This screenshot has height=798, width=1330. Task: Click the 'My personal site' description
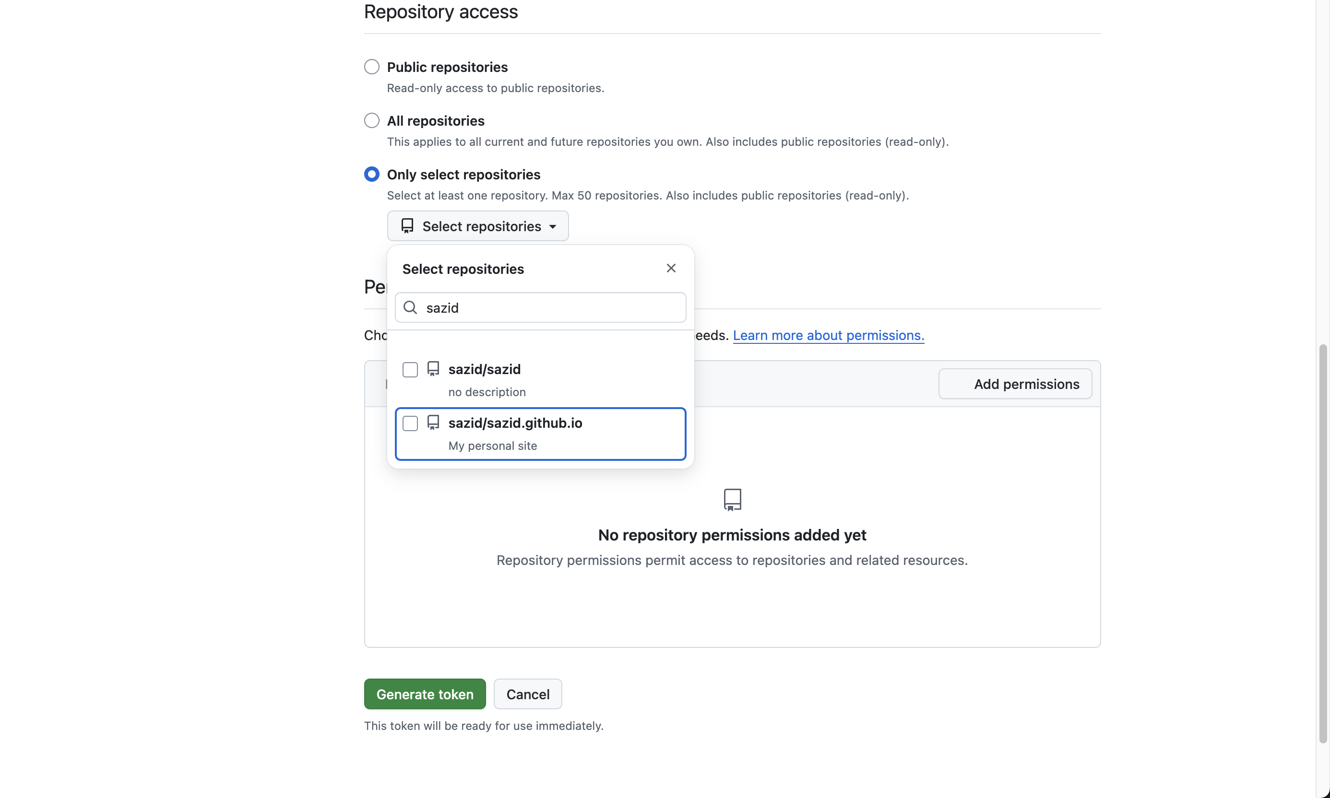[x=492, y=446]
